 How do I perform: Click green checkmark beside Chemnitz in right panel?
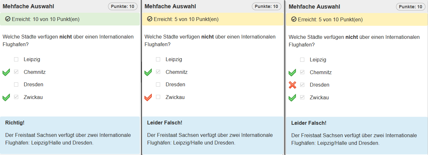[x=292, y=73]
